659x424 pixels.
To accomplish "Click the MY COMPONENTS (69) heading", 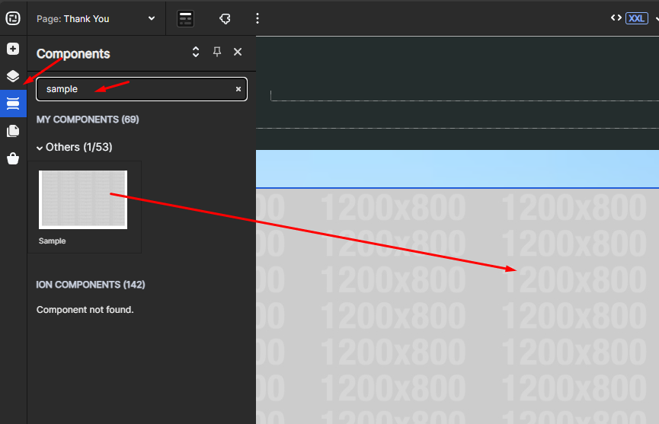I will (x=88, y=120).
